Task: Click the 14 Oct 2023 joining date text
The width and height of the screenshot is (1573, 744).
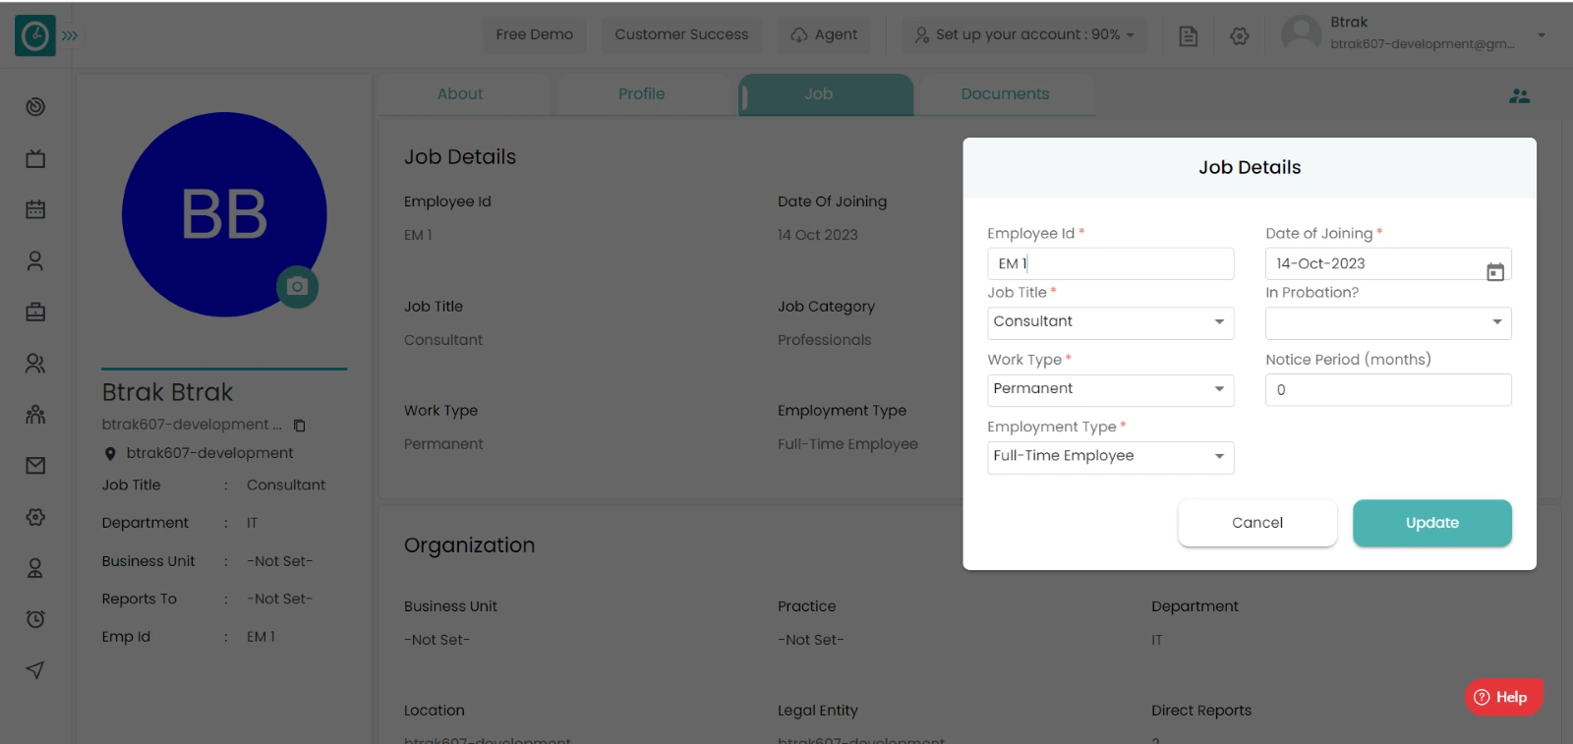Action: (x=817, y=235)
